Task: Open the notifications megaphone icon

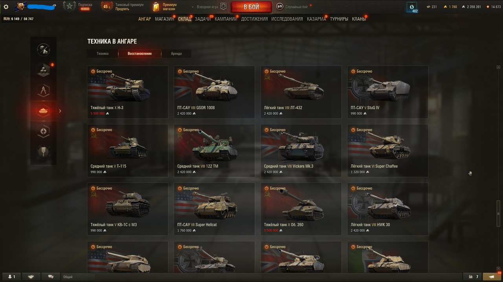Action: [491, 277]
